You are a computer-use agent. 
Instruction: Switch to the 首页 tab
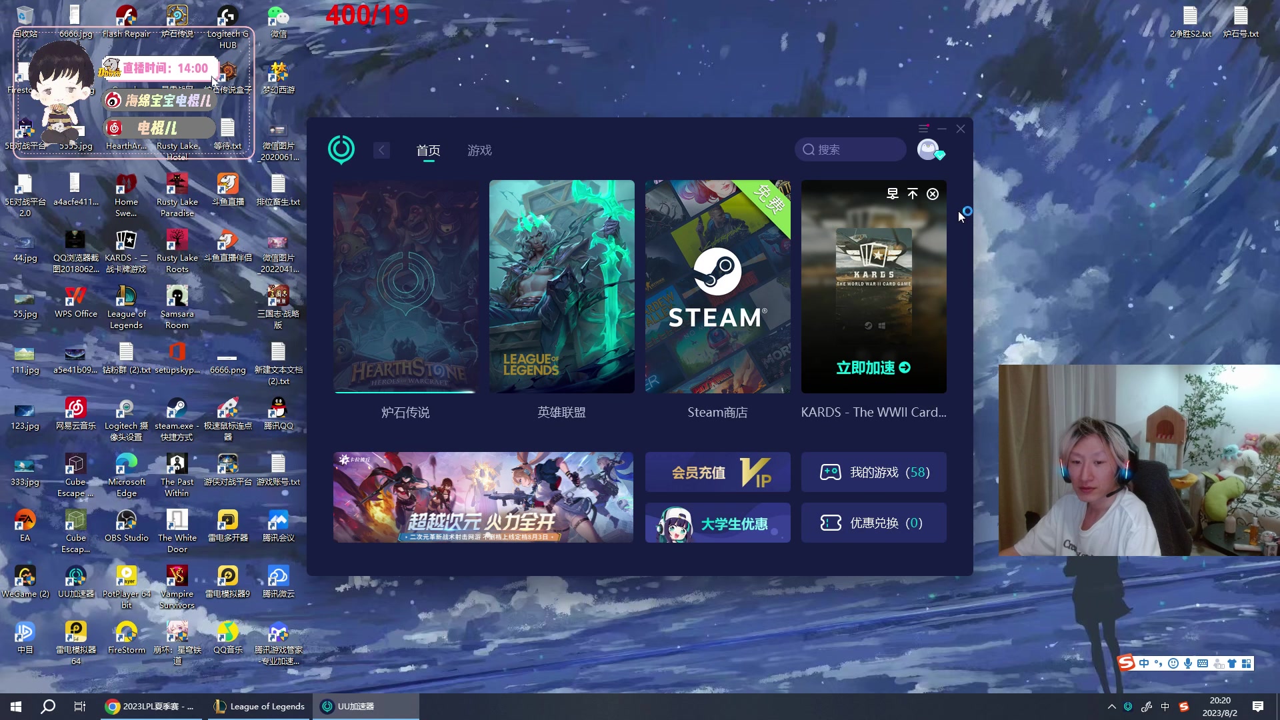[428, 151]
